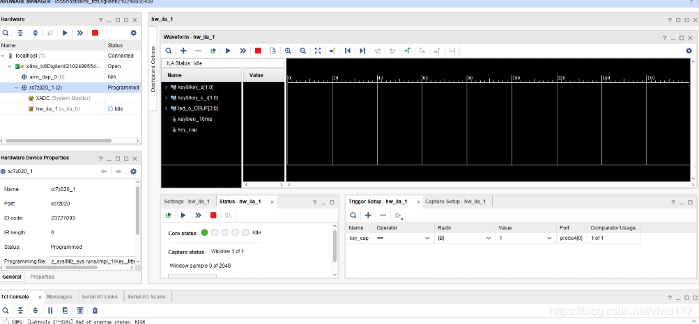
Task: Open Waveform panel settings gear
Action: coord(689,51)
